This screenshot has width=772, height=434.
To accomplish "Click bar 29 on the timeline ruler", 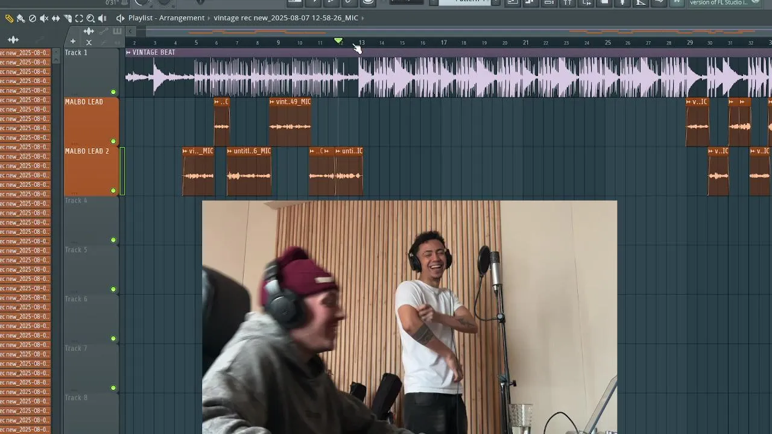I will [690, 43].
